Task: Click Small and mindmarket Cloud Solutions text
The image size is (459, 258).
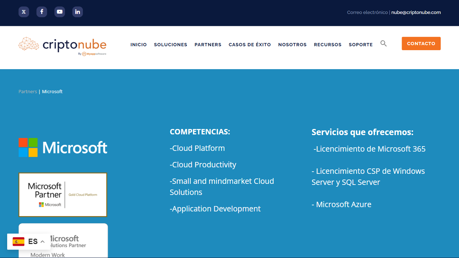Action: (x=222, y=186)
